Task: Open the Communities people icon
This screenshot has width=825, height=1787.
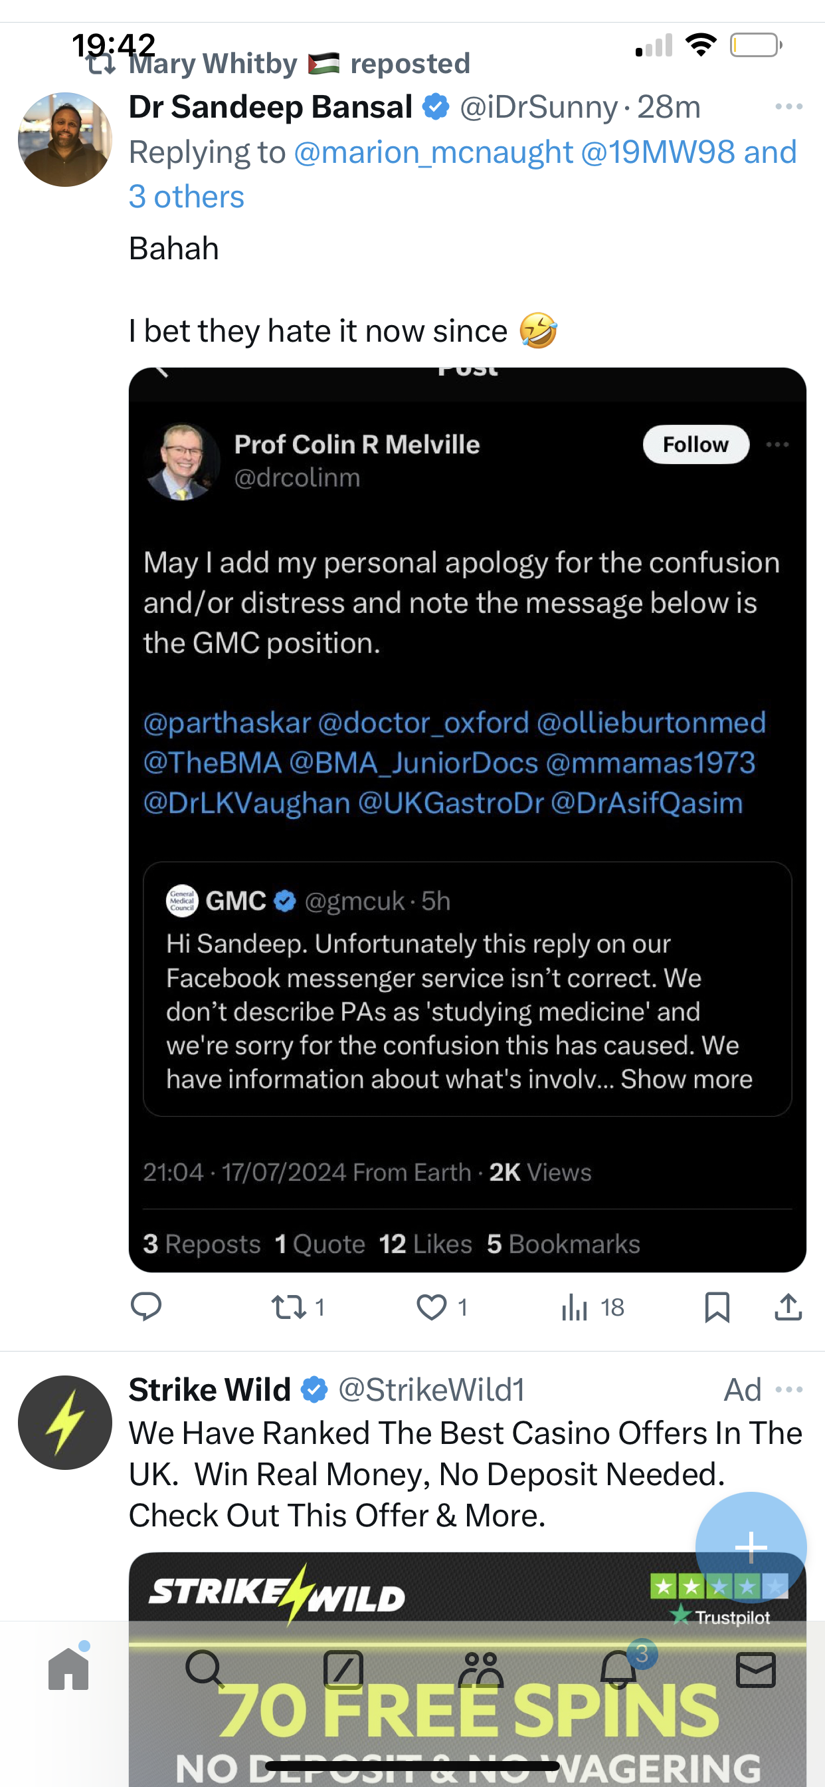Action: [x=480, y=1670]
